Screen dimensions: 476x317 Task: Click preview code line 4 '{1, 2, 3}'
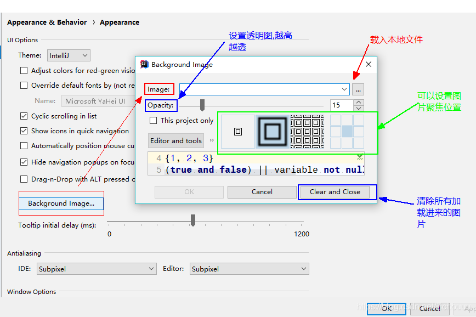pos(189,158)
